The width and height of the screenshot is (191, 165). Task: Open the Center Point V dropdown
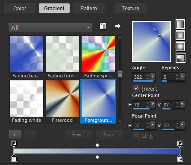pos(182,104)
